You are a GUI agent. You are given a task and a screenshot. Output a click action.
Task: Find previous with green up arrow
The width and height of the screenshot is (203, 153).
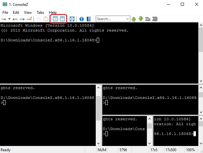134,19
